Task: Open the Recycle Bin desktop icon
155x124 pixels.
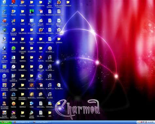Action: (4, 3)
